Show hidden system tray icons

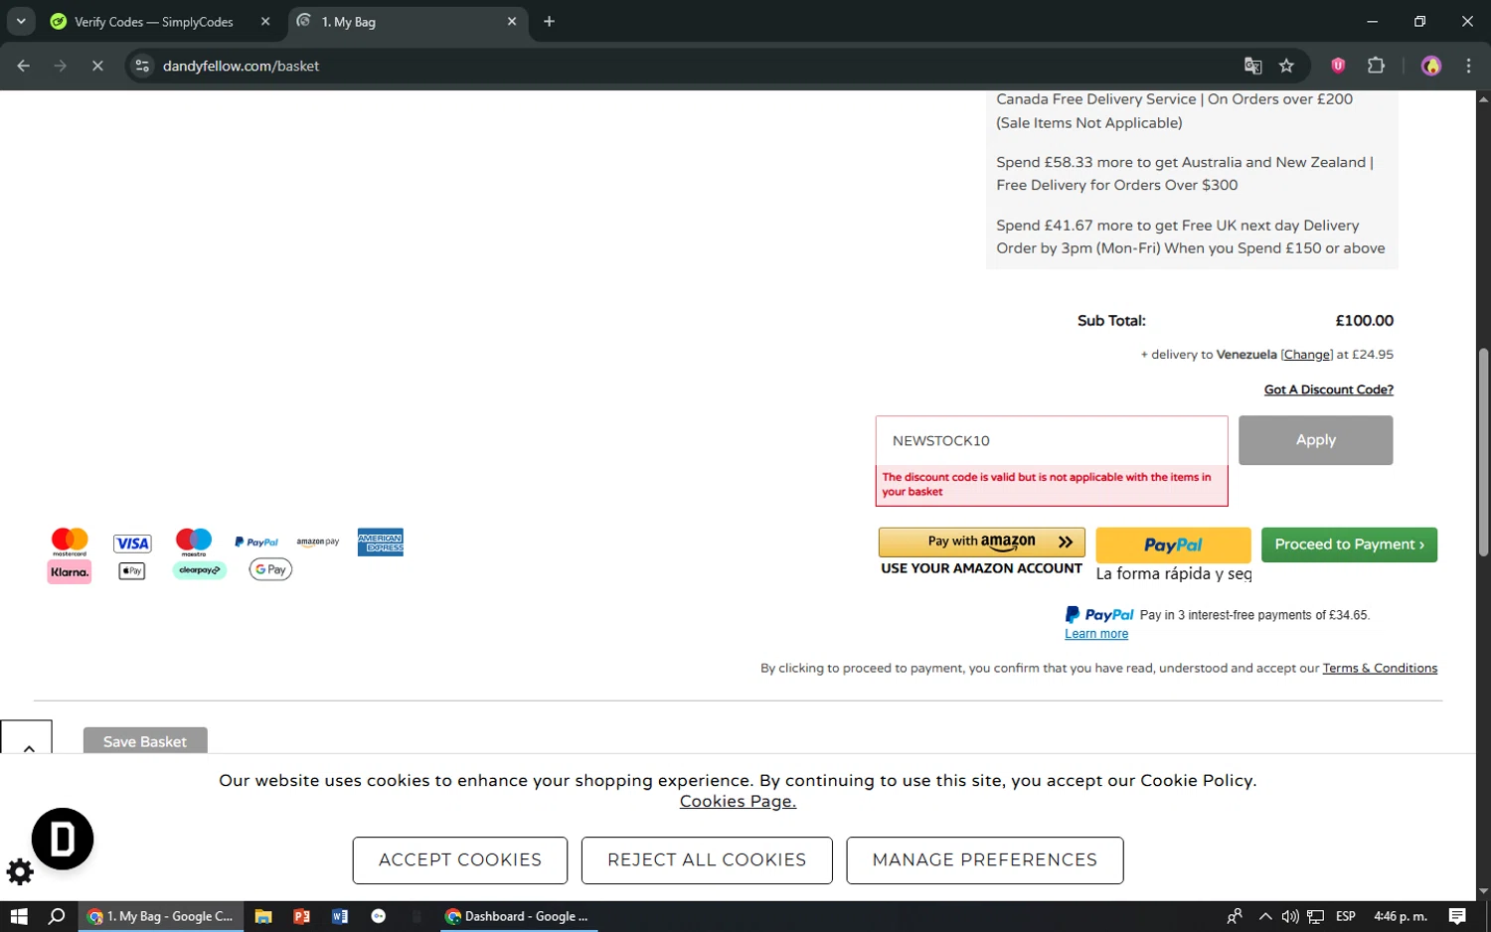click(1264, 916)
